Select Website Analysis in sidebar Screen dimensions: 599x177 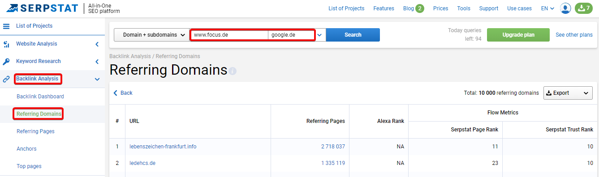tap(37, 44)
